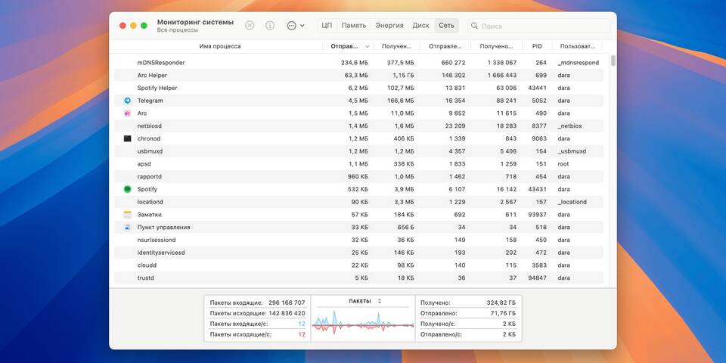Click the Отправлено 71,76 ГБ value
The height and width of the screenshot is (363, 726).
pos(503,313)
